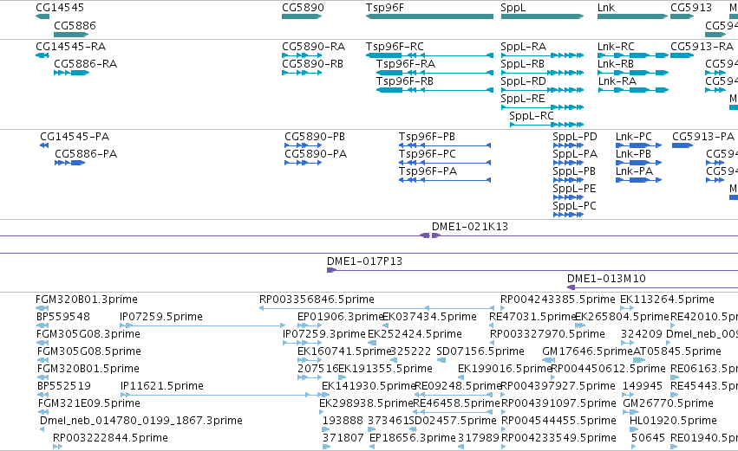This screenshot has height=451, width=738.
Task: Click the Tsp96F-RA transcript glyph
Action: coord(434,73)
